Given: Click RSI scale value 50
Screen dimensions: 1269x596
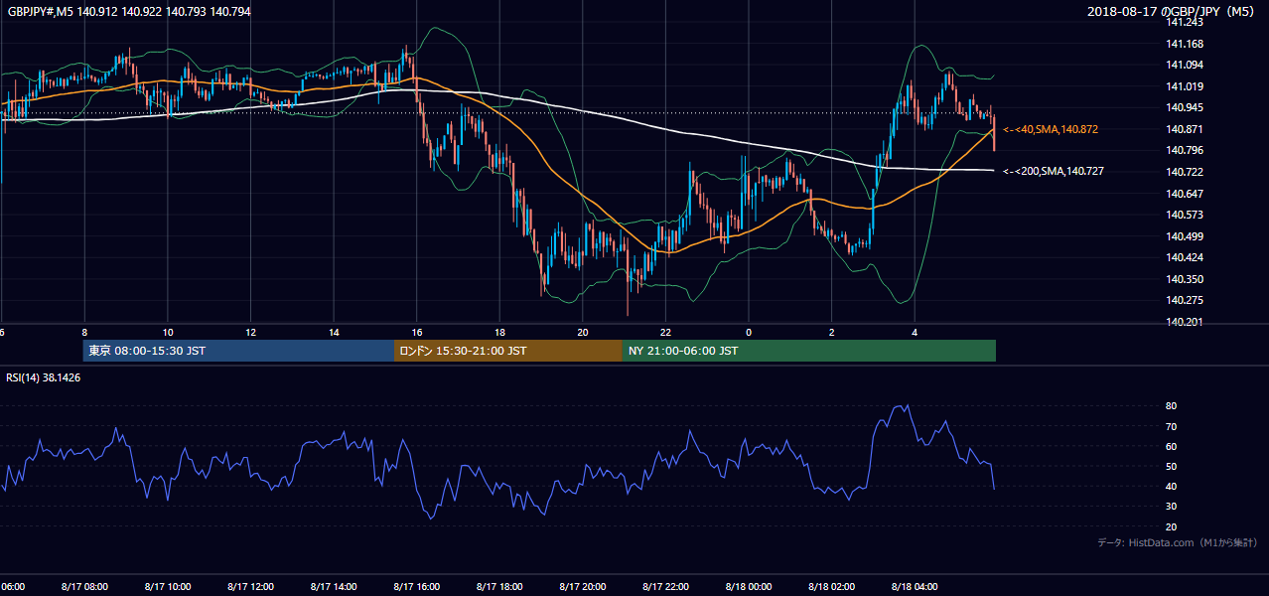Looking at the screenshot, I should click(x=1171, y=466).
